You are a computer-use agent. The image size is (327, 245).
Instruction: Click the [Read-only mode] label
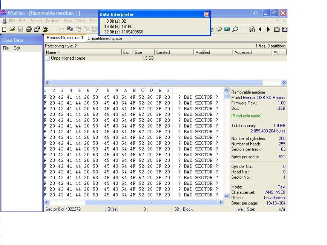(246, 116)
